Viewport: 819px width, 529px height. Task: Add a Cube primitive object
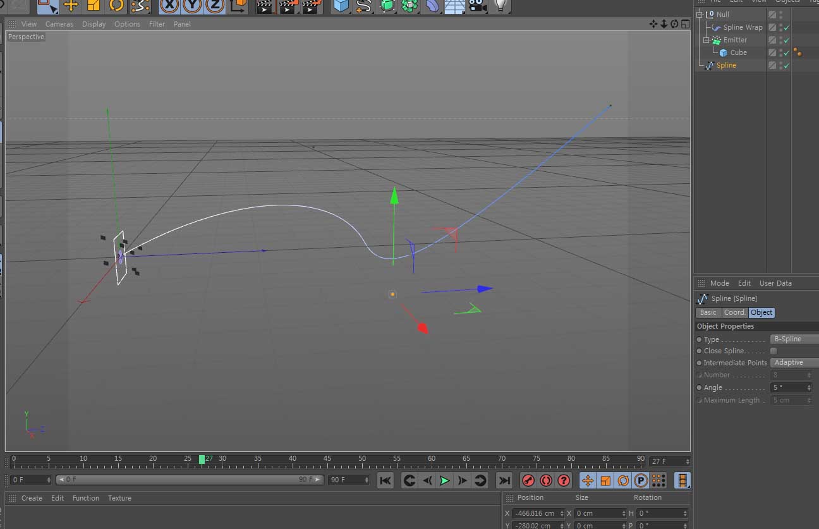pos(341,6)
